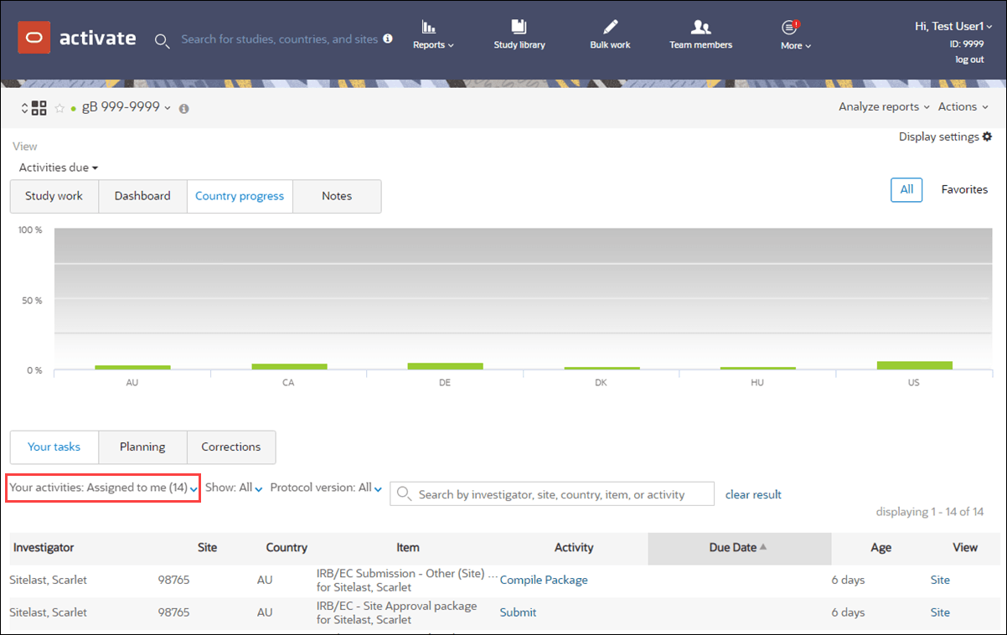
Task: Star the study gB 999-9999 as favorite
Action: point(59,108)
